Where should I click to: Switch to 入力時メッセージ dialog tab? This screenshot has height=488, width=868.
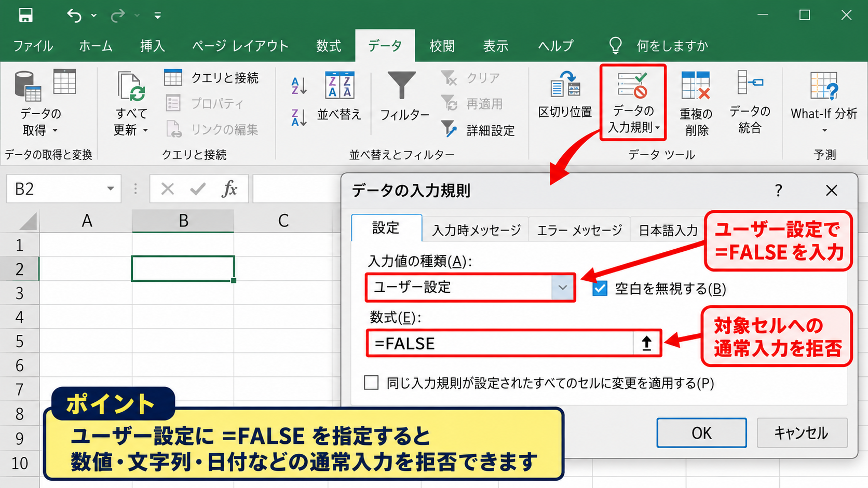[x=476, y=230]
